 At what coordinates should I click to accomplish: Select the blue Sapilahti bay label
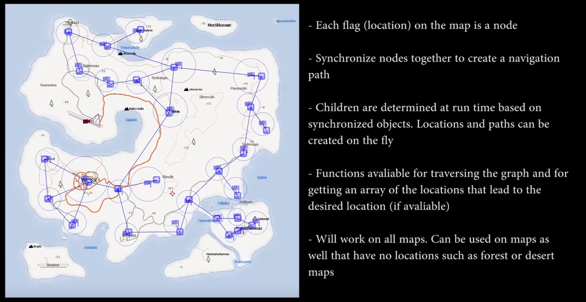(x=131, y=120)
